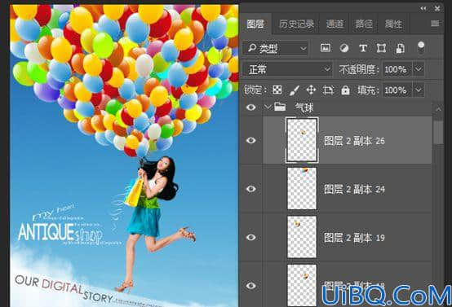Collapse panel with double arrow icon
The height and width of the screenshot is (307, 452).
(423, 8)
